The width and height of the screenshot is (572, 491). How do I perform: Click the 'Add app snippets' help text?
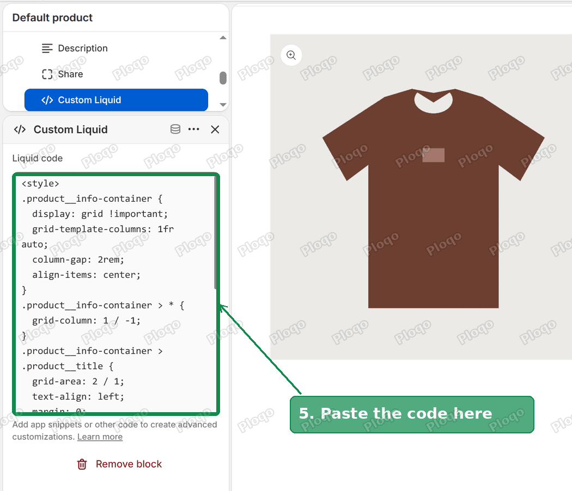click(x=114, y=431)
